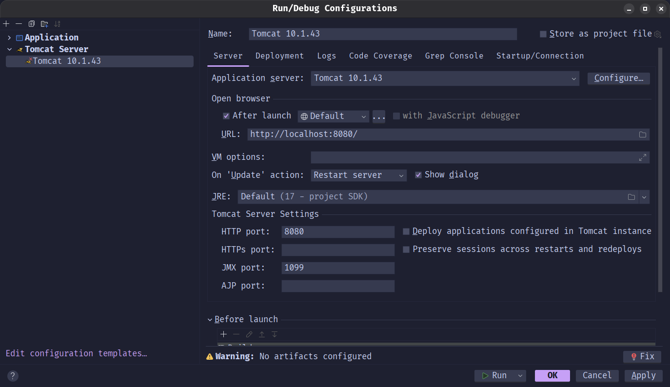Image resolution: width=670 pixels, height=387 pixels.
Task: Enable Preserve sessions across restarts and redeploys
Action: tap(406, 250)
